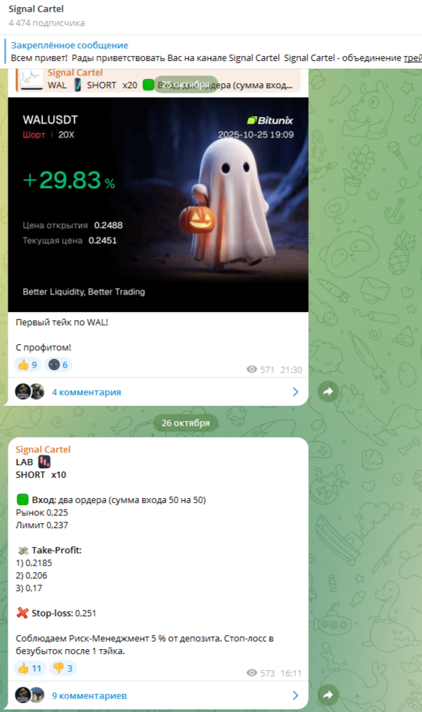Click commenter avatars under LAB post
Image resolution: width=422 pixels, height=712 pixels.
(x=29, y=695)
